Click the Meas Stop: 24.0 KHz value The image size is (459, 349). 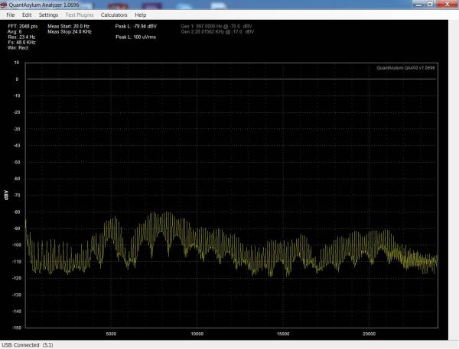70,31
